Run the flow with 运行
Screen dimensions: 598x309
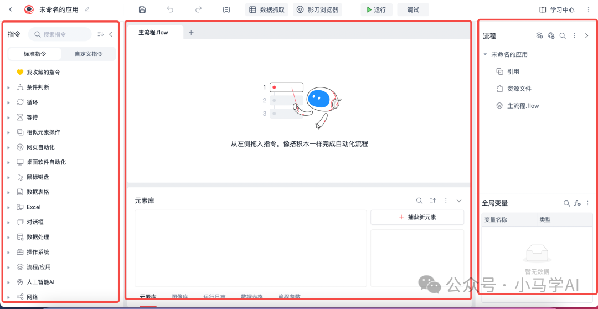pyautogui.click(x=377, y=9)
